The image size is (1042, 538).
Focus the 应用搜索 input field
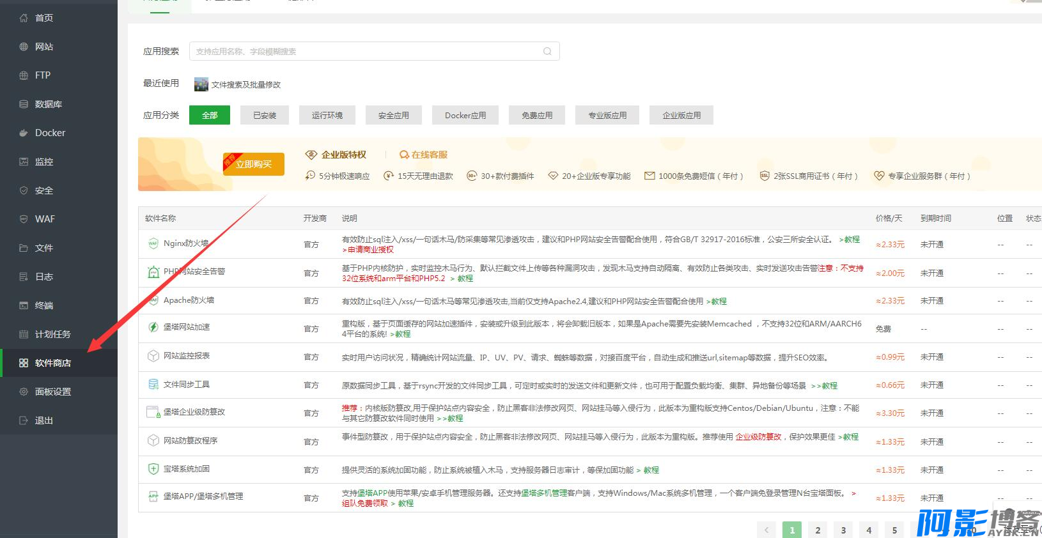[x=375, y=51]
